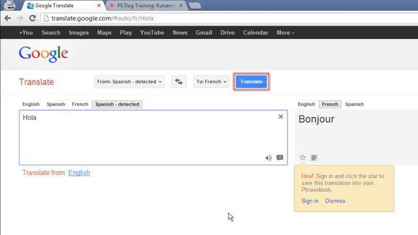Close the Google Translate tab

point(99,5)
